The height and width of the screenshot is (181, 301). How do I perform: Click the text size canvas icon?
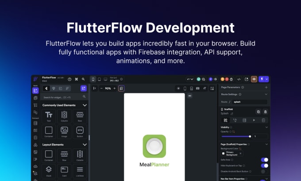pos(205,89)
